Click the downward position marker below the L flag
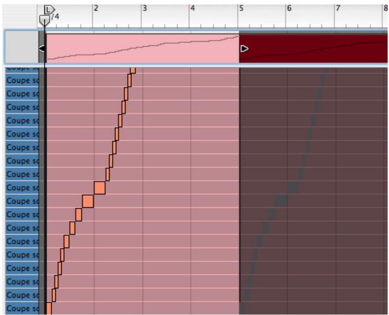Screen dimensions: 389x315 pos(45,20)
